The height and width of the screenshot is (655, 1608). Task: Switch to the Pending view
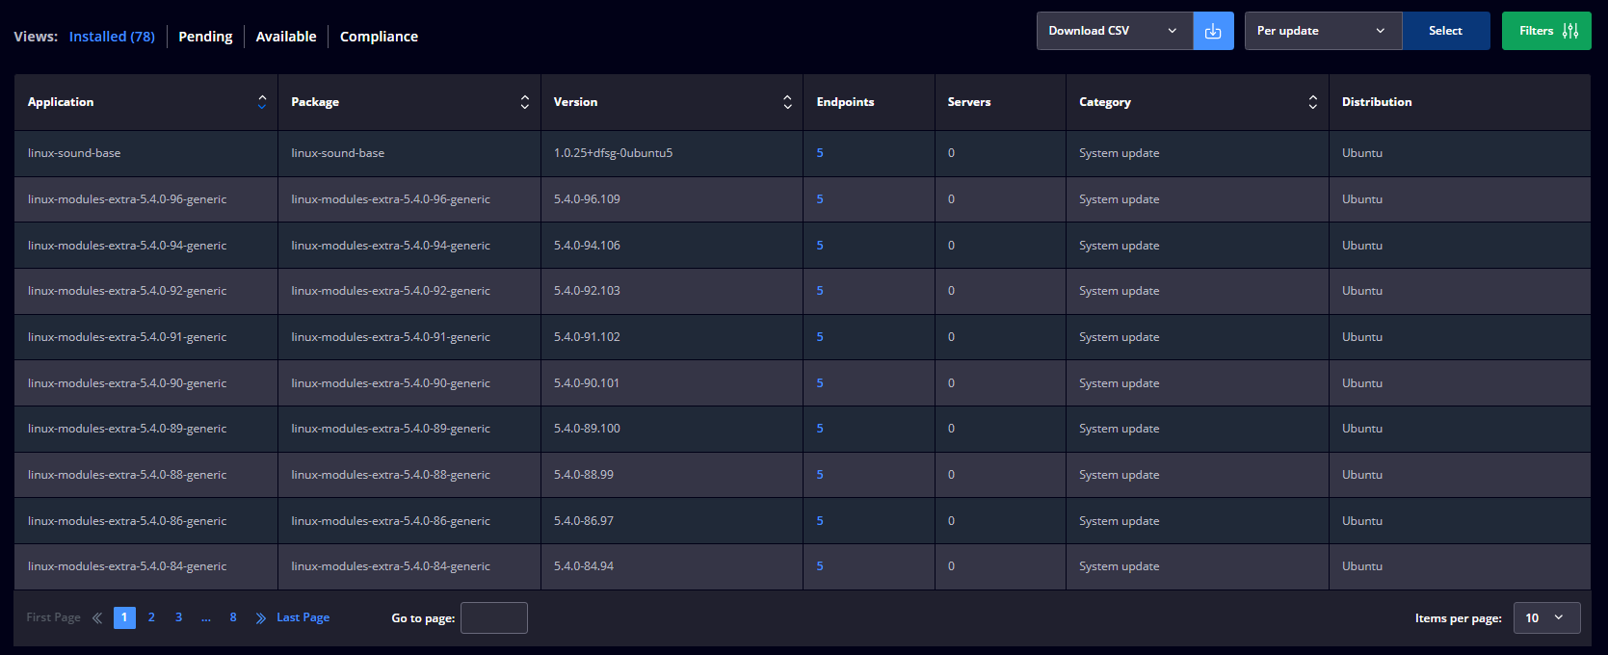pyautogui.click(x=205, y=37)
